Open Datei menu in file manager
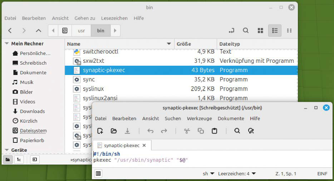Screen dimensions: 334x181 (10, 18)
